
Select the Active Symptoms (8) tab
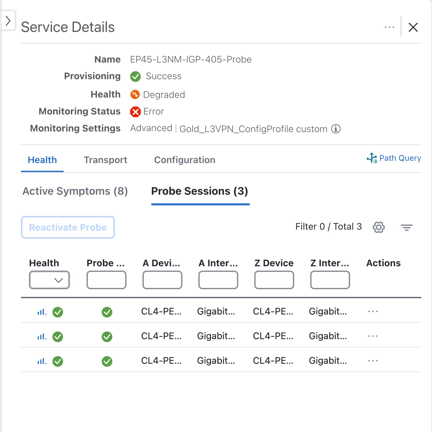click(x=75, y=191)
